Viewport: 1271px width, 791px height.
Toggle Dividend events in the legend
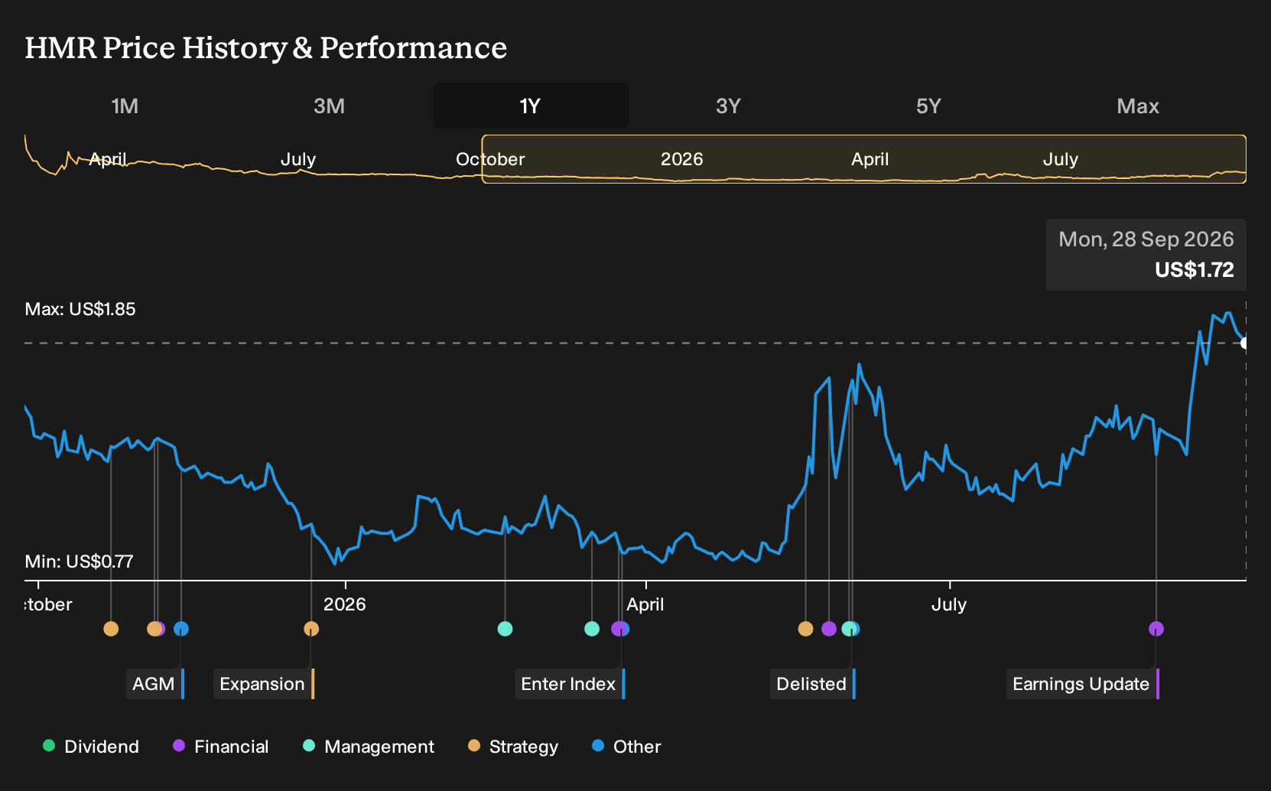(x=91, y=747)
